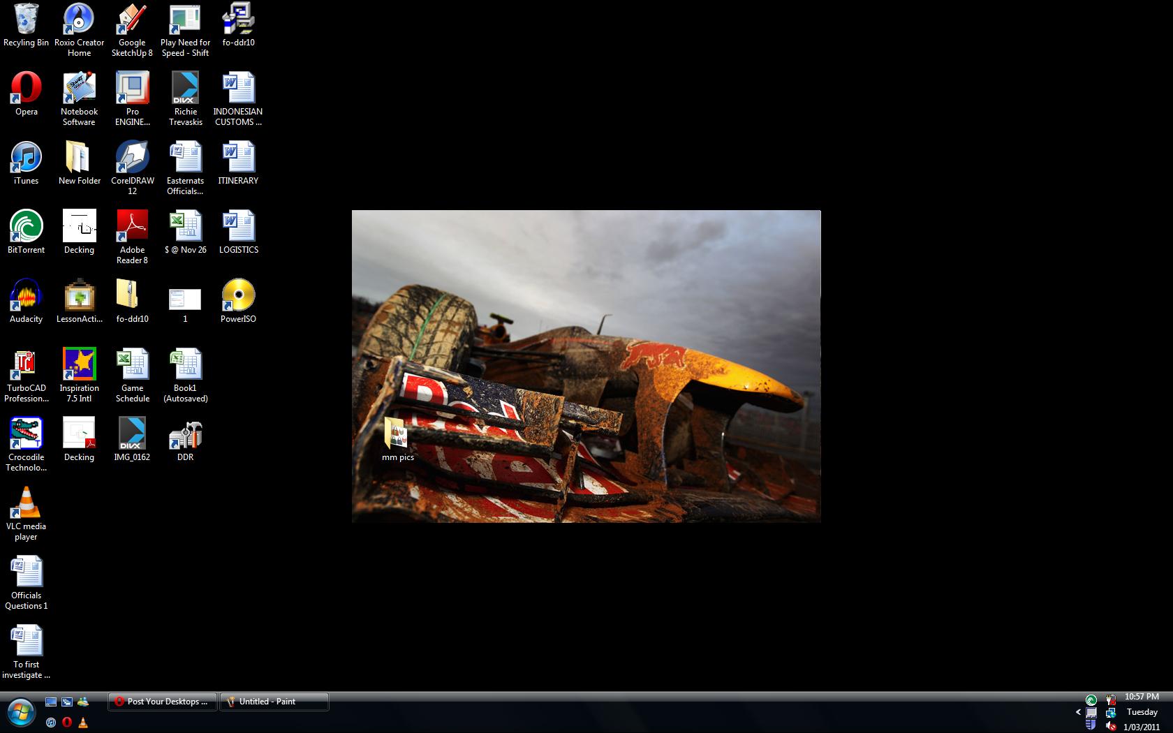Select LessonActi... desktop icon
The height and width of the screenshot is (733, 1173).
click(x=79, y=302)
